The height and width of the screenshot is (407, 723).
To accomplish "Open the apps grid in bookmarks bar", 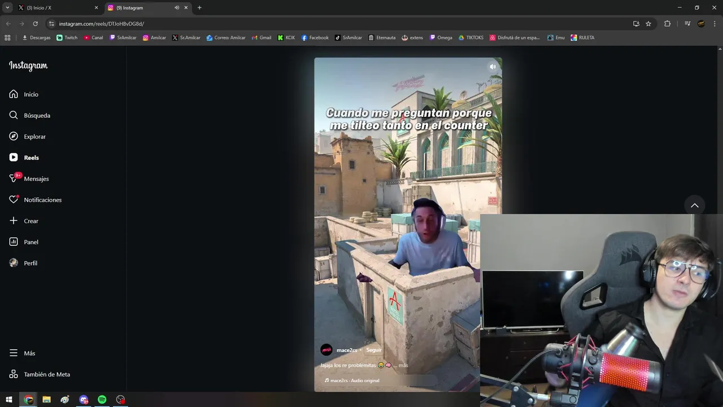I will point(7,38).
